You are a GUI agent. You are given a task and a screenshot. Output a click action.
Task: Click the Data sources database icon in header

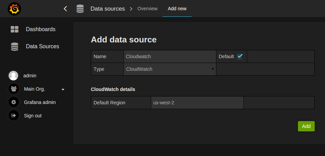[80, 9]
